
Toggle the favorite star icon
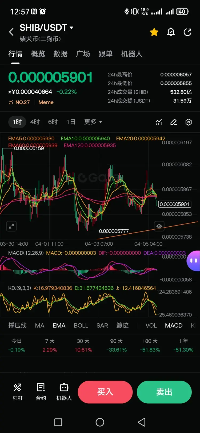154,32
